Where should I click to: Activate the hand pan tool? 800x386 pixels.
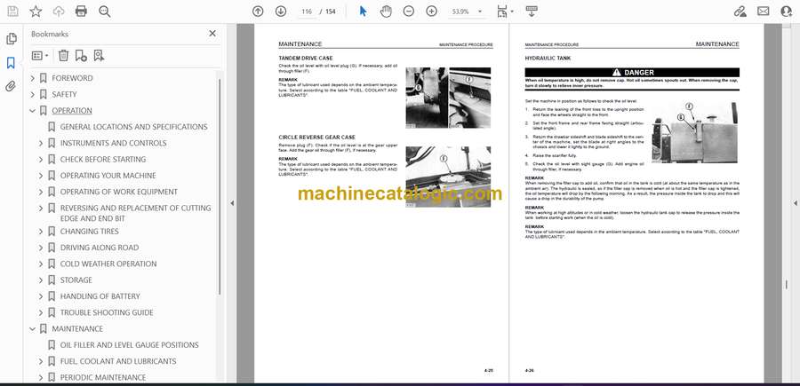pos(386,12)
